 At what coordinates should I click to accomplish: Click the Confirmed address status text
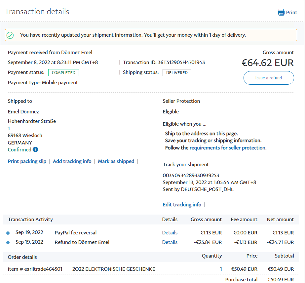click(x=19, y=150)
